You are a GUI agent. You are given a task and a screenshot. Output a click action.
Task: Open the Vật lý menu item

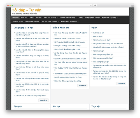(x=31, y=18)
